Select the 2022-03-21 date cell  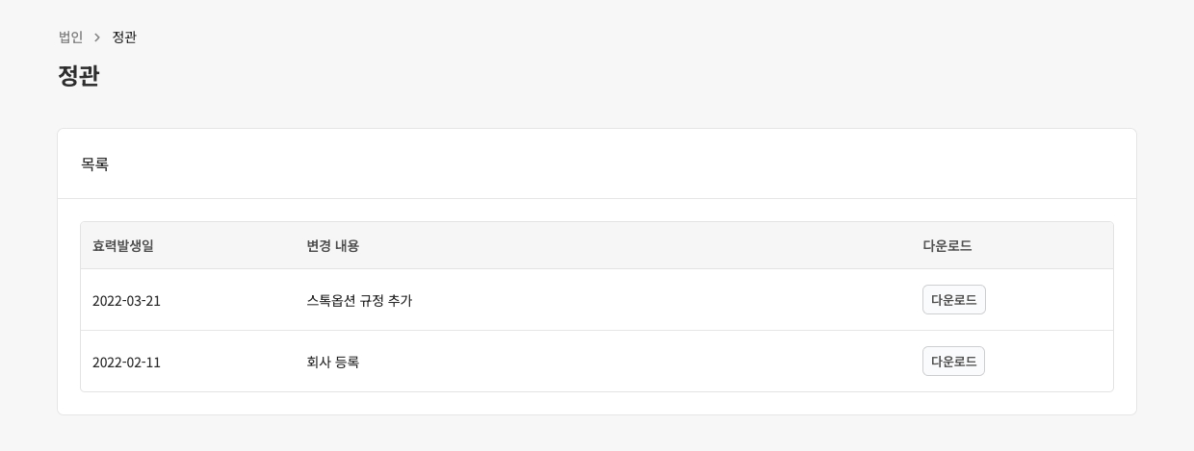point(126,301)
